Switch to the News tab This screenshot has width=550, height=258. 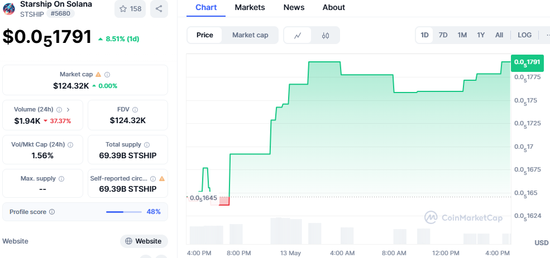pos(295,7)
